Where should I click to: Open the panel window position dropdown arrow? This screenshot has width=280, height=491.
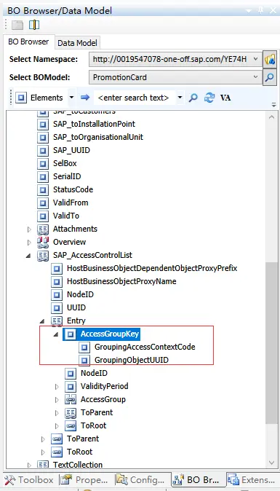click(249, 11)
